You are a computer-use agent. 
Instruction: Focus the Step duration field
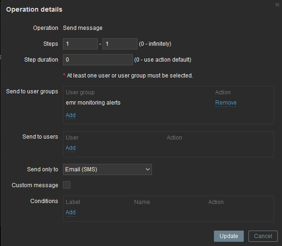coord(98,60)
